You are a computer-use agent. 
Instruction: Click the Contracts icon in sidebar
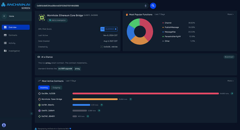click(5, 35)
